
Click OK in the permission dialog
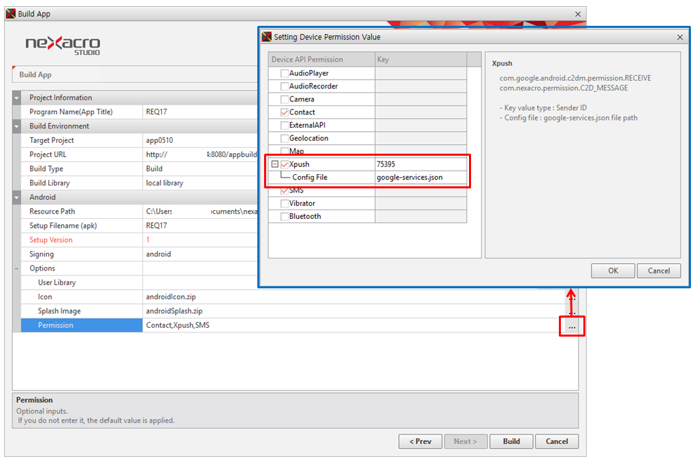[x=613, y=271]
